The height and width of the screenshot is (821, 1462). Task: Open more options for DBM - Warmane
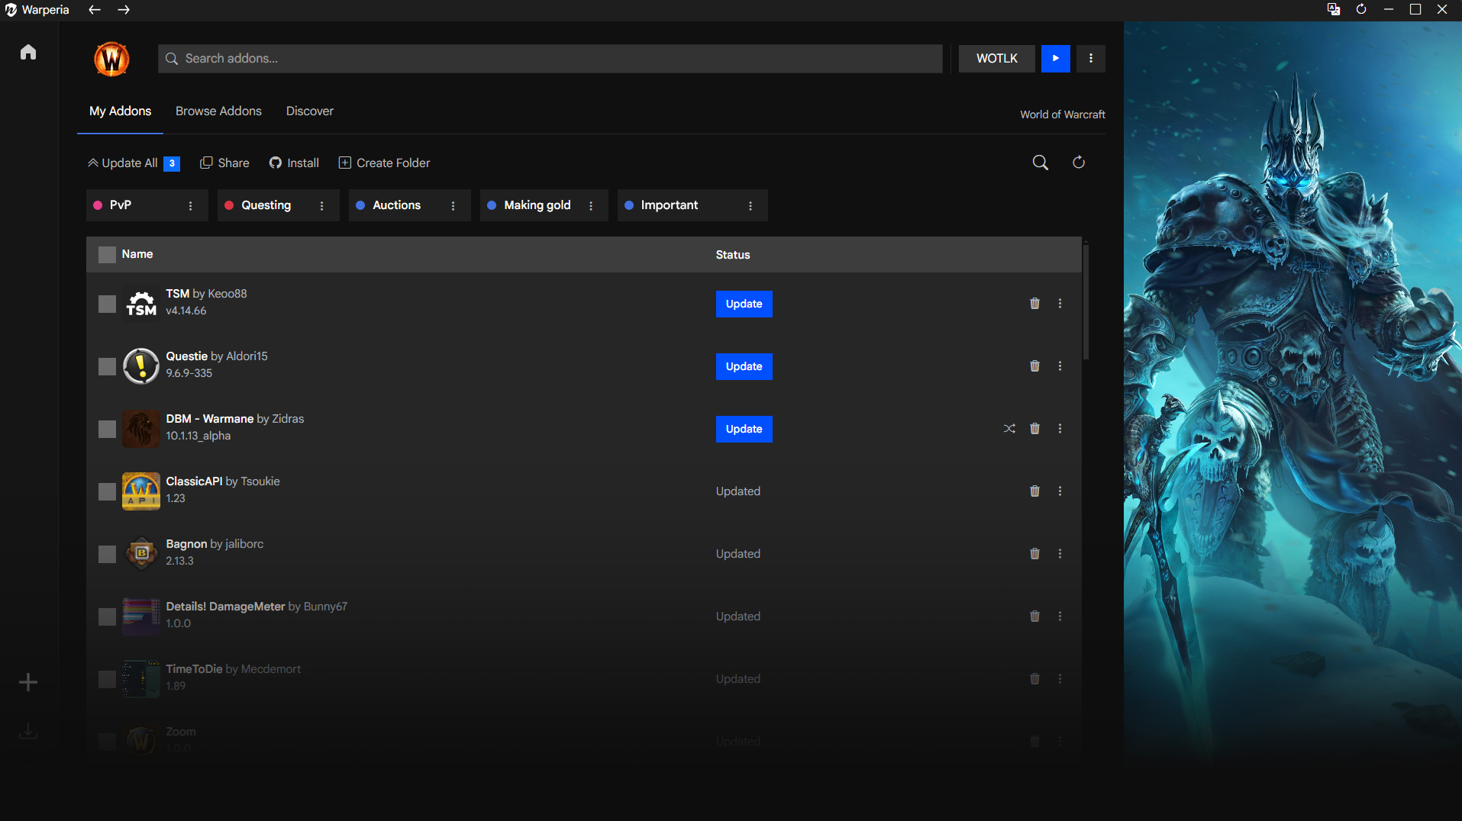coord(1060,429)
